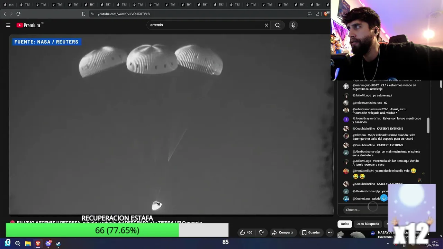Viewport: 443px width, 249px height.
Task: Click Brave browser taskbar icon
Action: [x=38, y=243]
